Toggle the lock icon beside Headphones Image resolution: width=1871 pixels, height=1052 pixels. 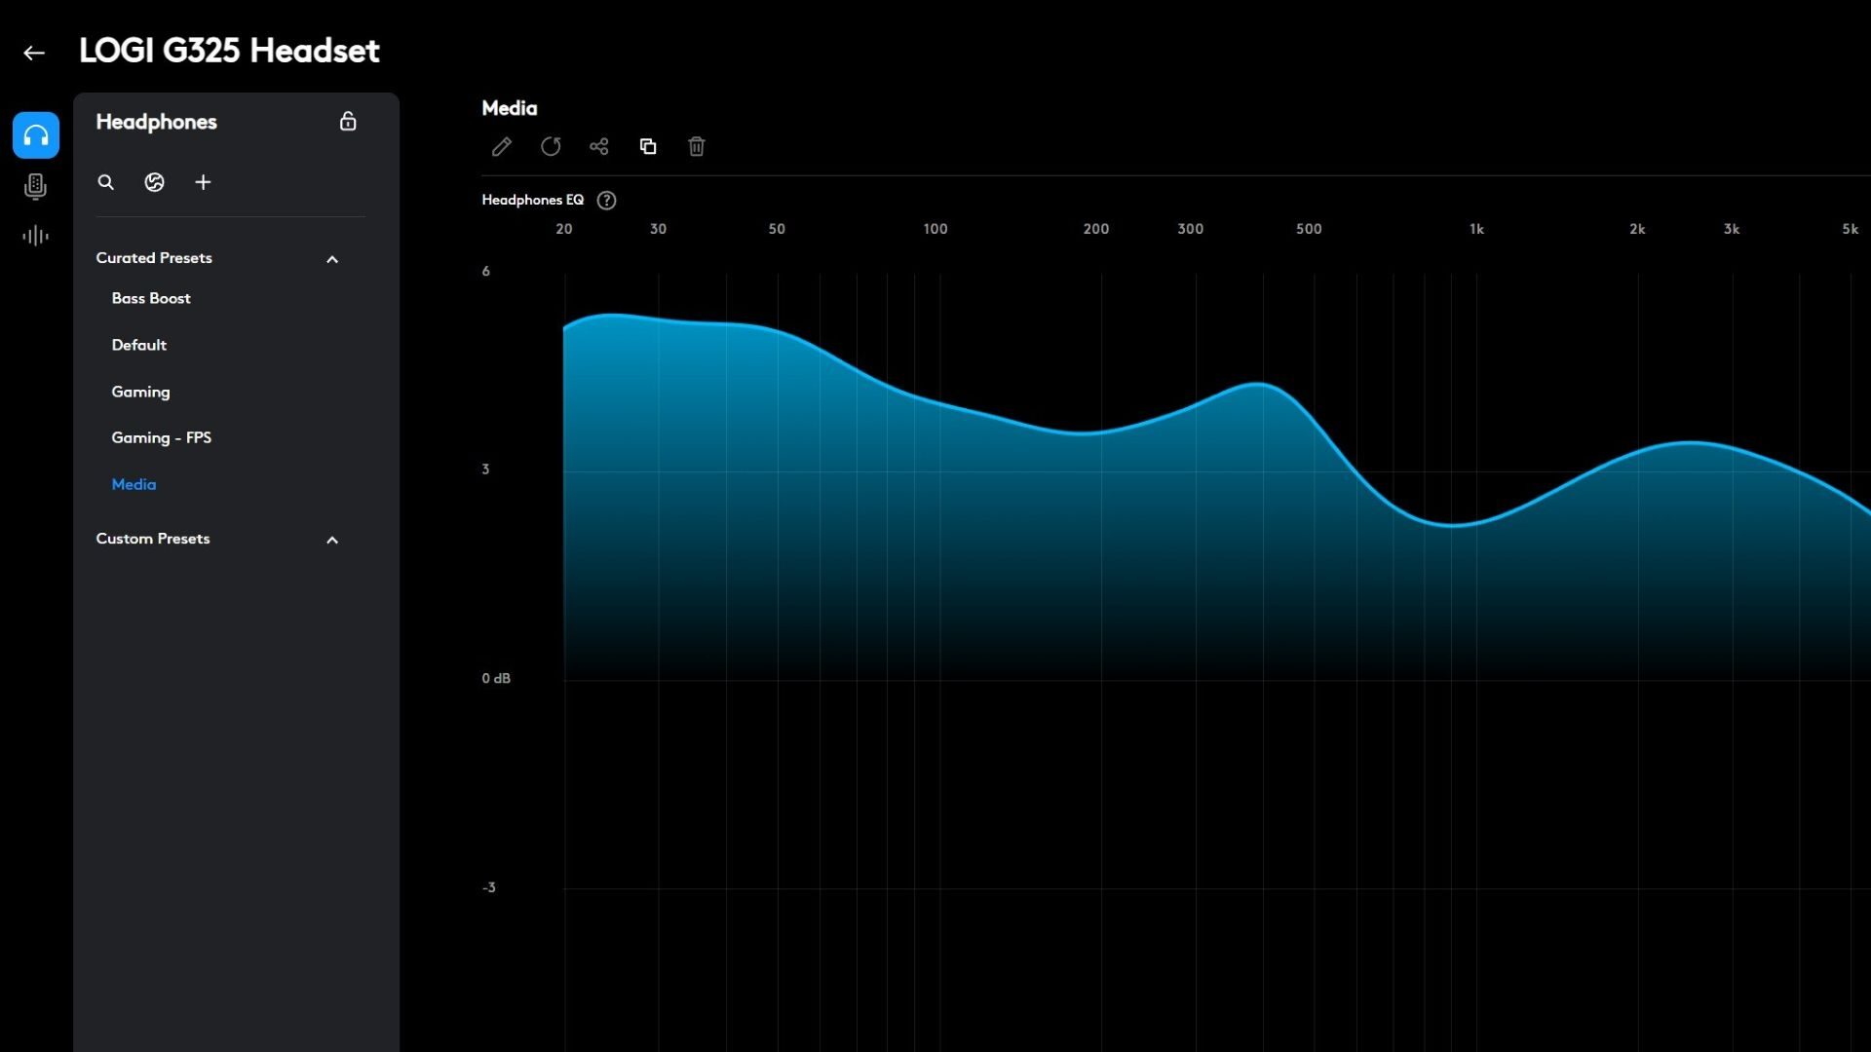(348, 122)
